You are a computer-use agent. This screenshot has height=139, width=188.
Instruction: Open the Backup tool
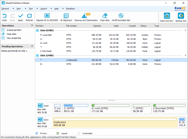coord(181,18)
